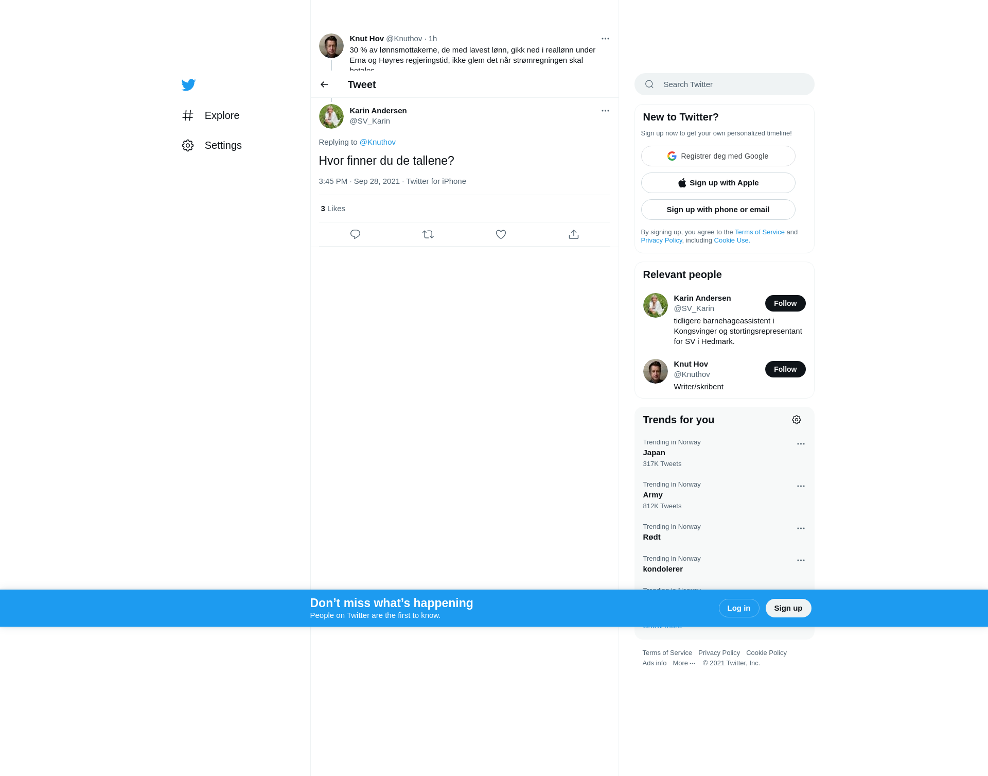
Task: Go back using the arrow beside Tweet
Action: click(x=324, y=84)
